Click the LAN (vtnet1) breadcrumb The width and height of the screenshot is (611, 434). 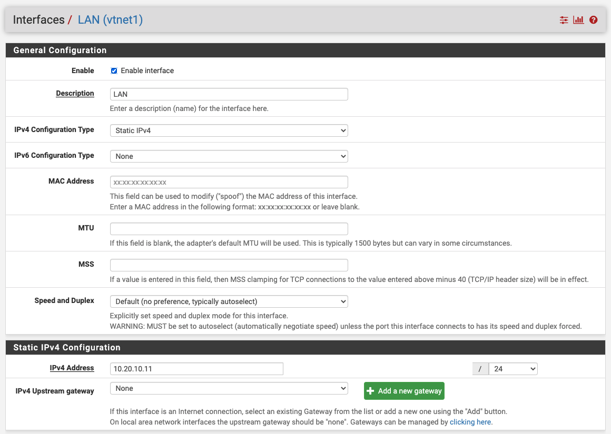110,19
